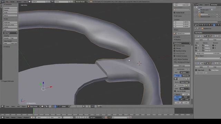Adjust the background image Opacity slider

(x=182, y=94)
